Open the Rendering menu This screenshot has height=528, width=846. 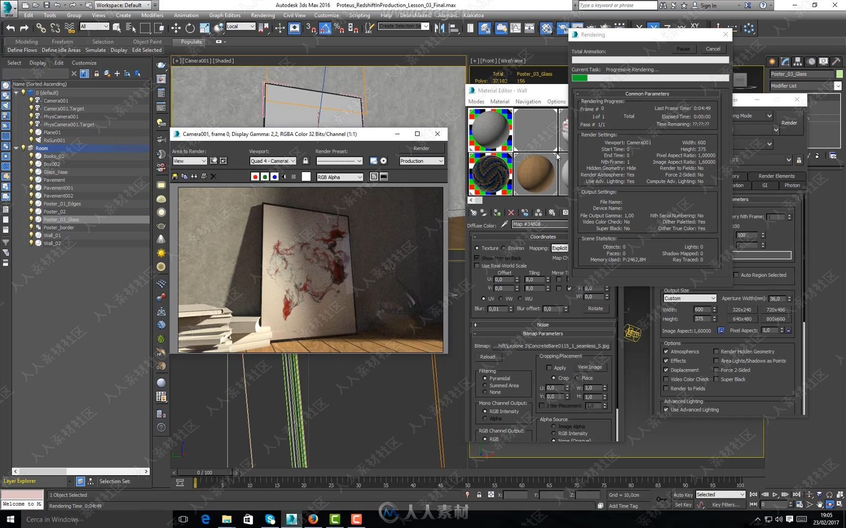263,15
